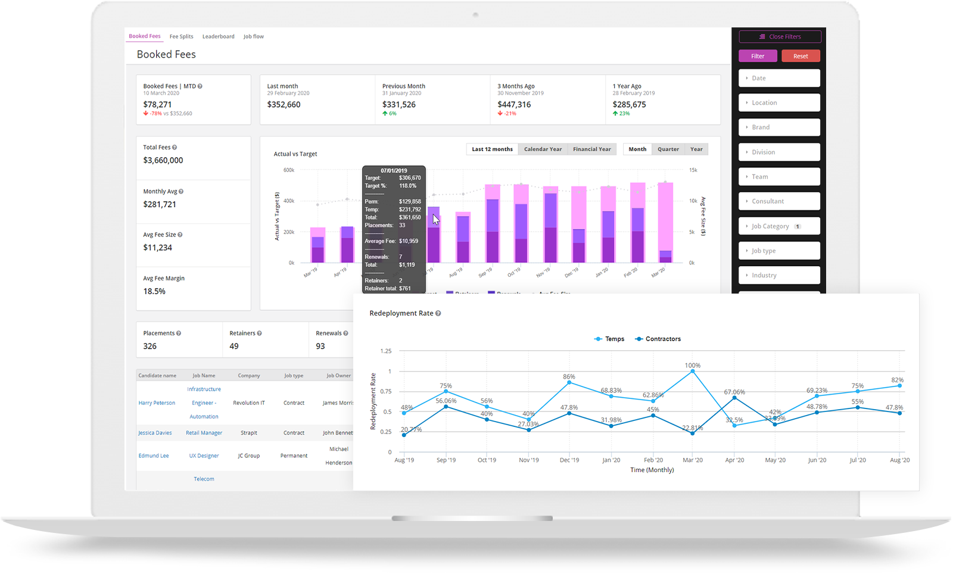The width and height of the screenshot is (953, 574).
Task: Click the Feb '20 bar in chart
Action: point(637,223)
